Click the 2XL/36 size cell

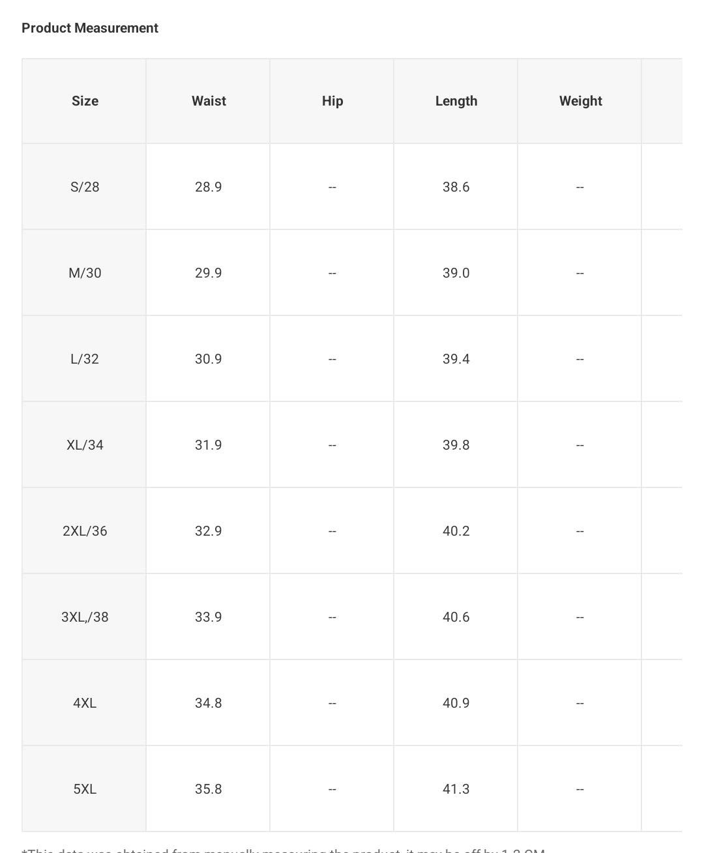(x=85, y=531)
